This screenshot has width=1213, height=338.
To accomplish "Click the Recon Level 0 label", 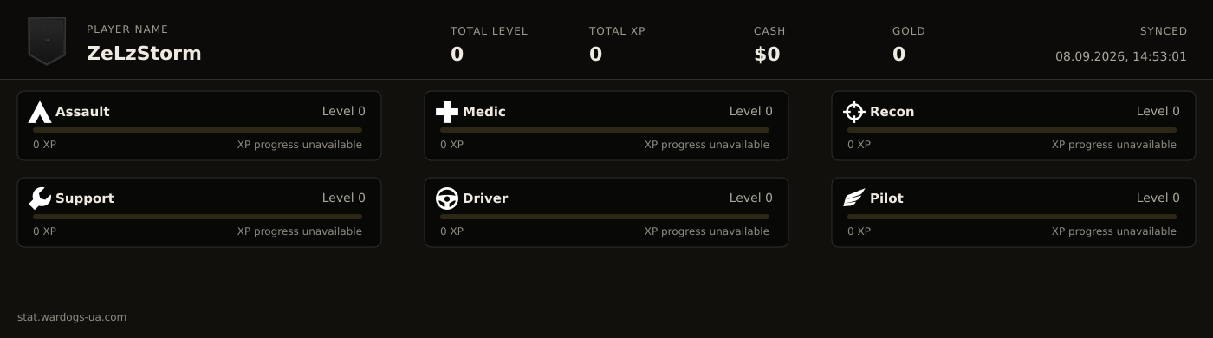I will 1158,112.
